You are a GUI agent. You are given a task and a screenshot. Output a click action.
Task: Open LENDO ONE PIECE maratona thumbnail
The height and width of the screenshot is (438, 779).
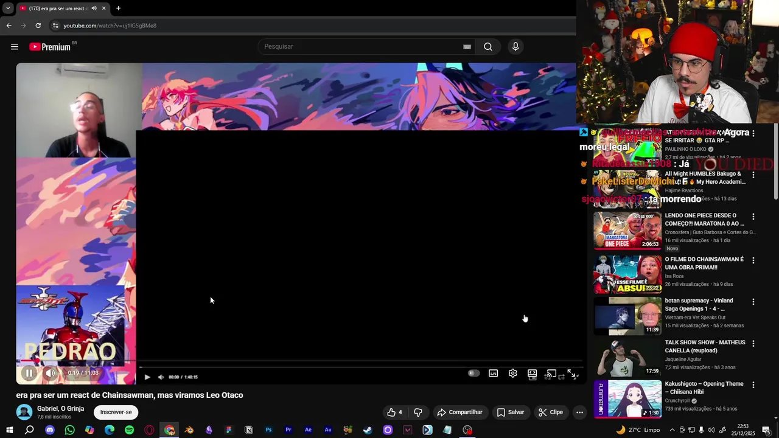point(627,231)
